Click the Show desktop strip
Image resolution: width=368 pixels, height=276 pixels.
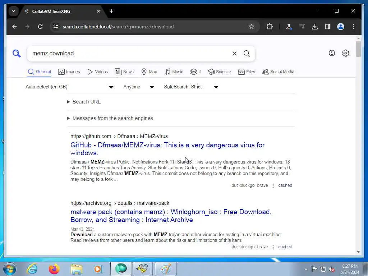click(366, 269)
